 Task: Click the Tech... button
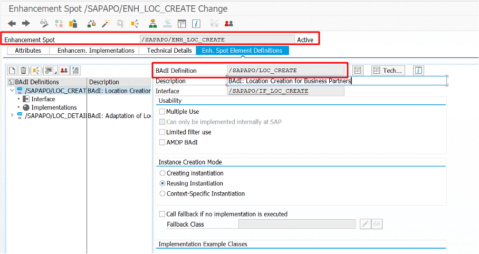point(388,71)
